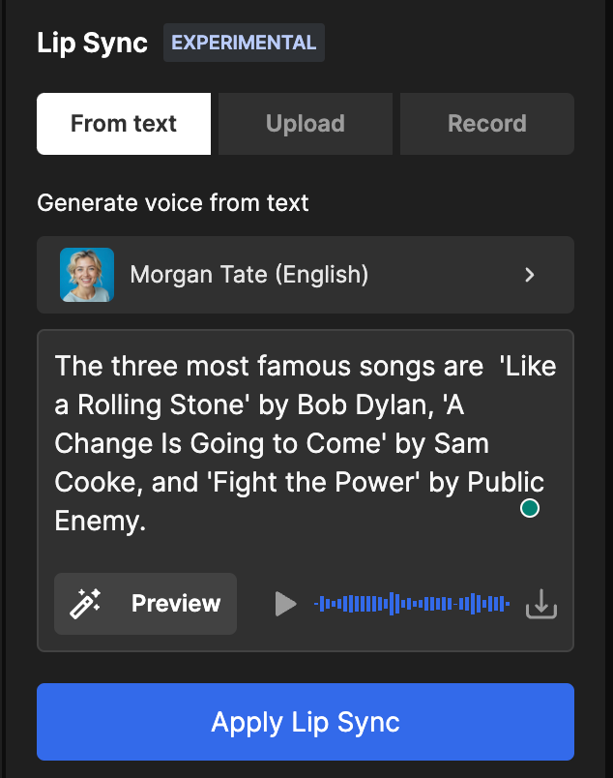This screenshot has height=778, width=613.
Task: Download the generated audio file
Action: 541,604
